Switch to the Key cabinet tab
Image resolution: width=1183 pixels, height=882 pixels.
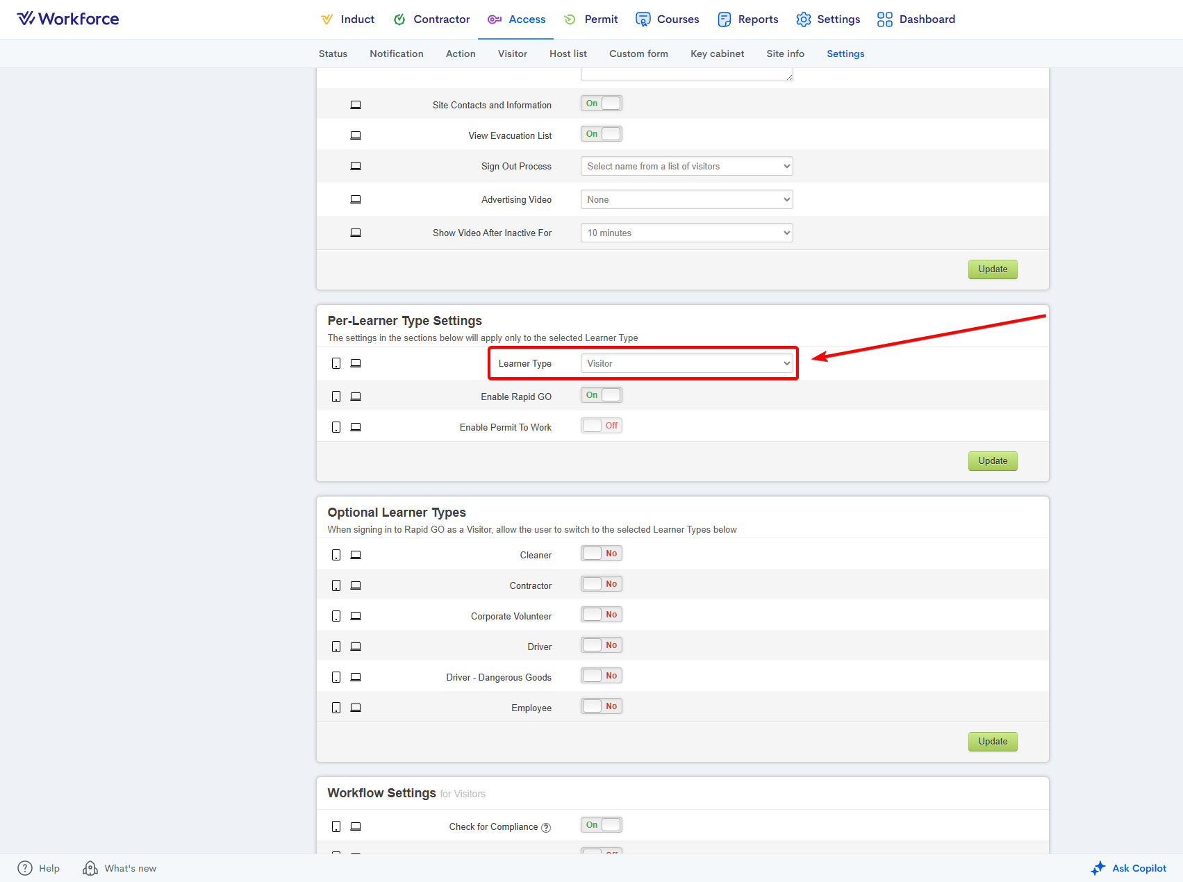point(717,53)
